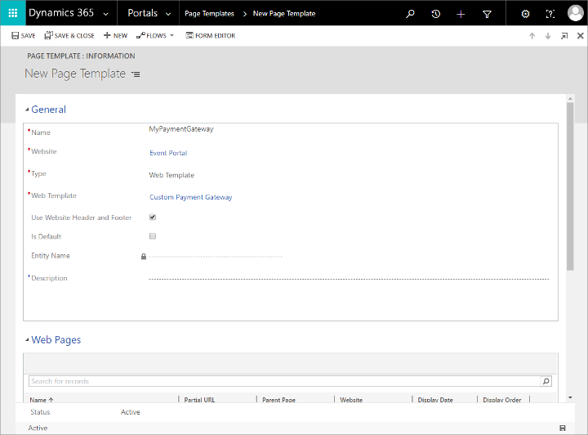Screen dimensions: 588x435
Task: Open the Portals area dropdown
Action: coord(149,13)
